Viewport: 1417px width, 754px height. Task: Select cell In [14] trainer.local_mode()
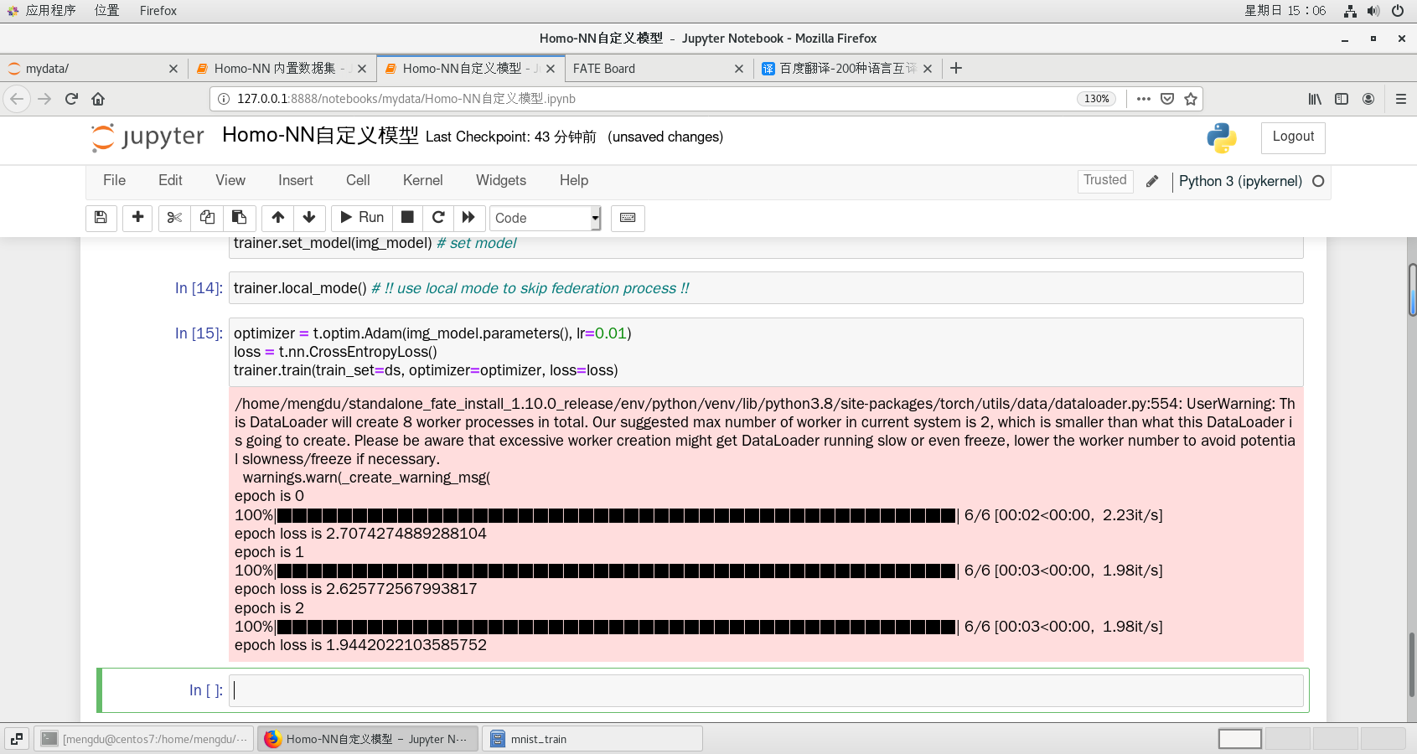pyautogui.click(x=766, y=288)
